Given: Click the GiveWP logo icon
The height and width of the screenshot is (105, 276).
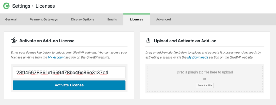Looking at the screenshot, I should (x=6, y=6).
